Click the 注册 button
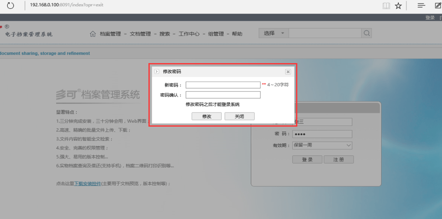This screenshot has height=219, width=442. click(338, 160)
